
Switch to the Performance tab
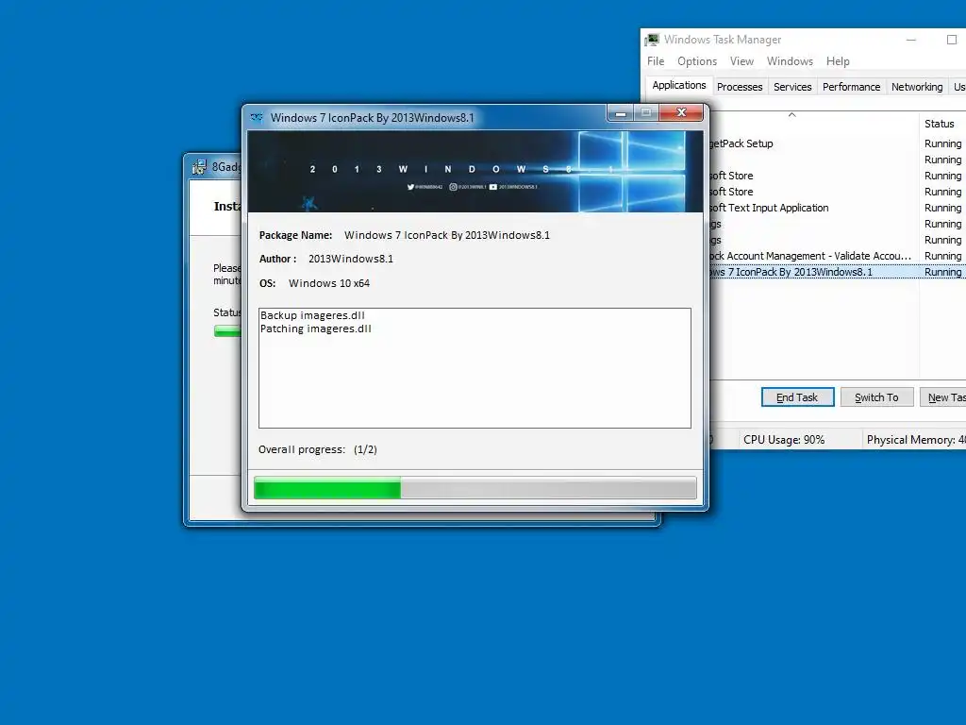click(x=851, y=87)
